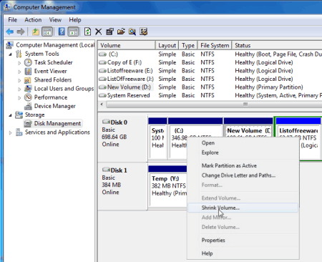Screen dimensions: 322x262
Task: Open the Action menu
Action: click(x=33, y=20)
